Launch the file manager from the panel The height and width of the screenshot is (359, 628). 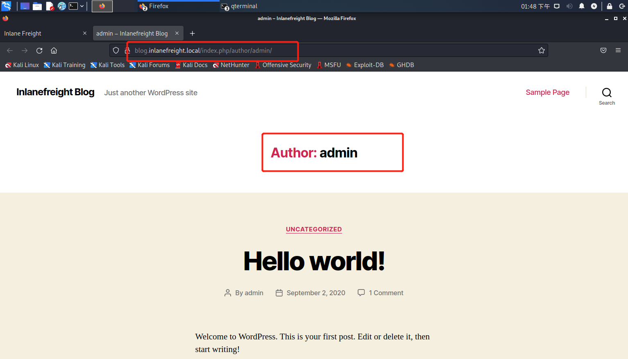click(x=37, y=6)
